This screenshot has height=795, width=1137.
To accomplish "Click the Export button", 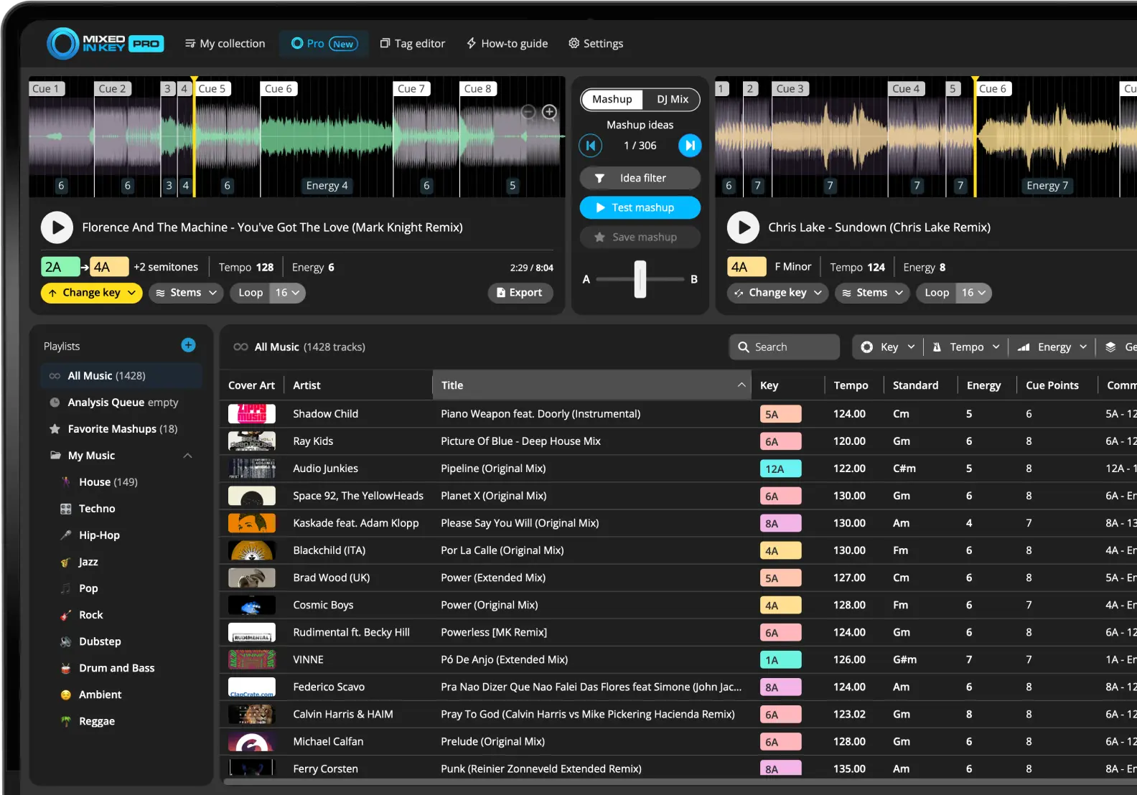I will tap(520, 293).
